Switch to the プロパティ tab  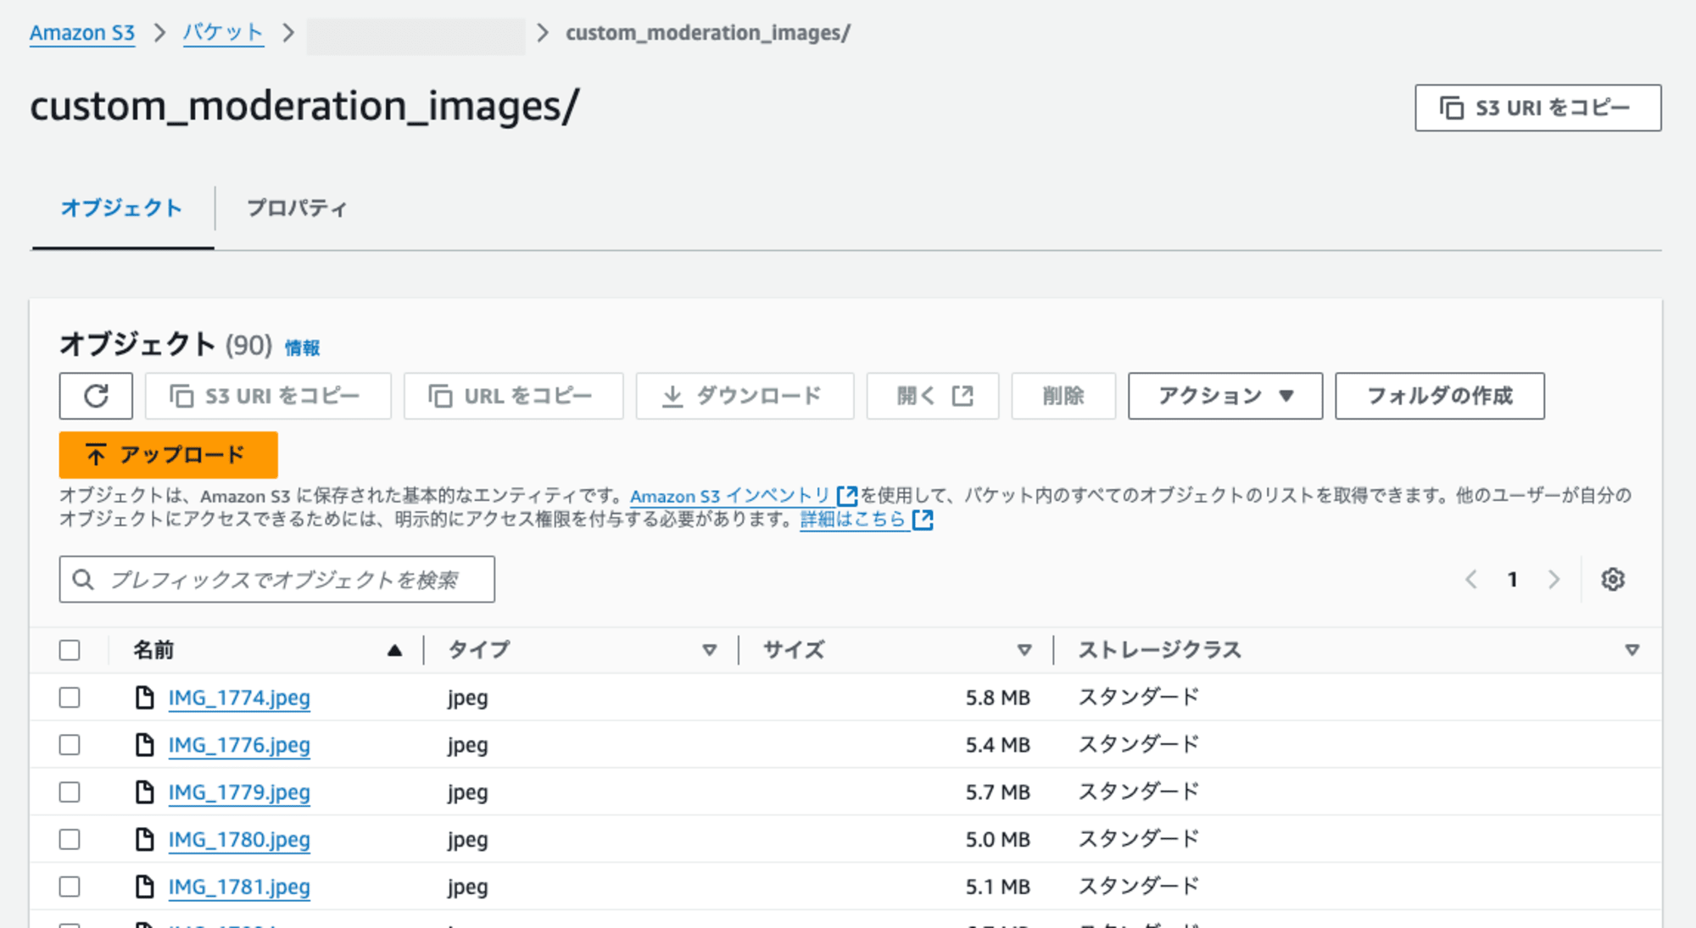pos(297,208)
